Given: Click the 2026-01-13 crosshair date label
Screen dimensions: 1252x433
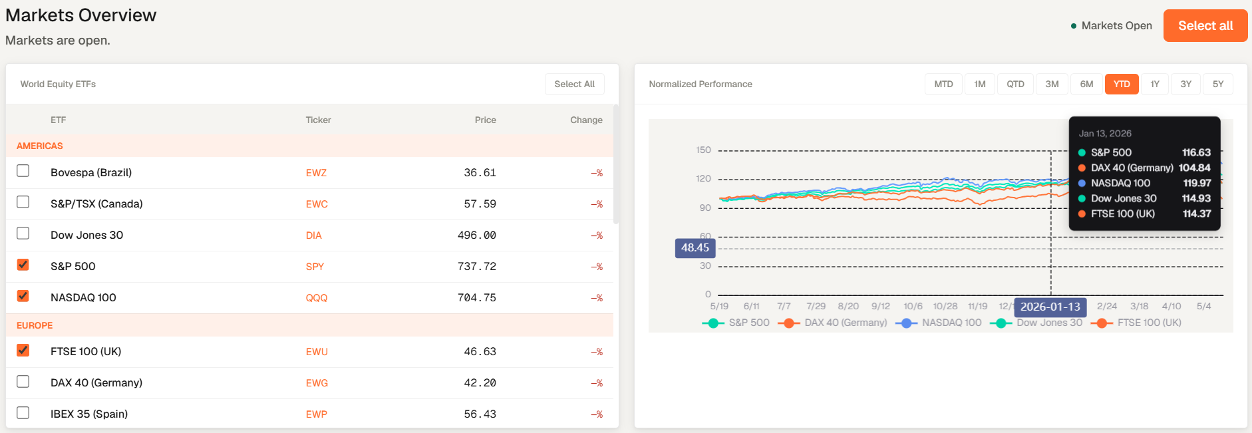Looking at the screenshot, I should coord(1050,307).
